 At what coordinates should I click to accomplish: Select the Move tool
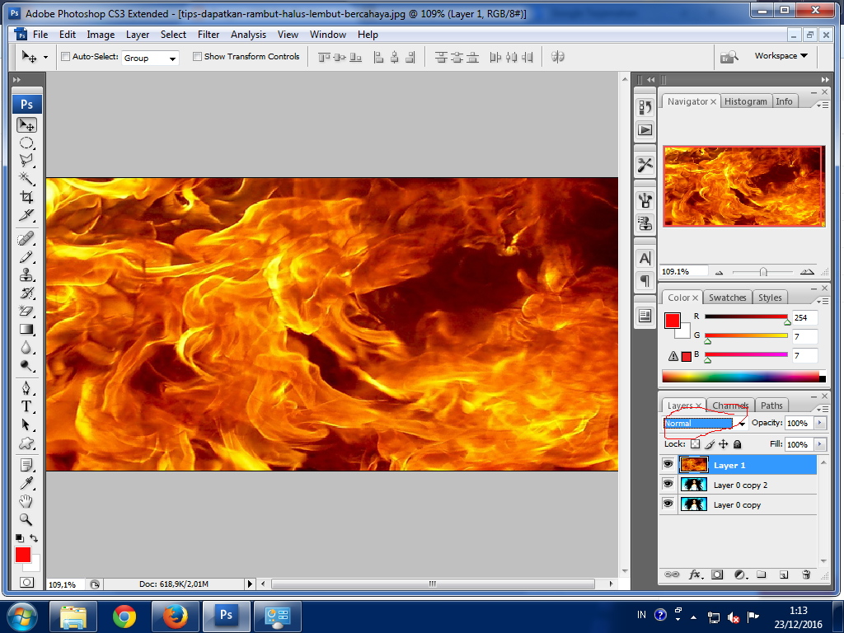[26, 124]
